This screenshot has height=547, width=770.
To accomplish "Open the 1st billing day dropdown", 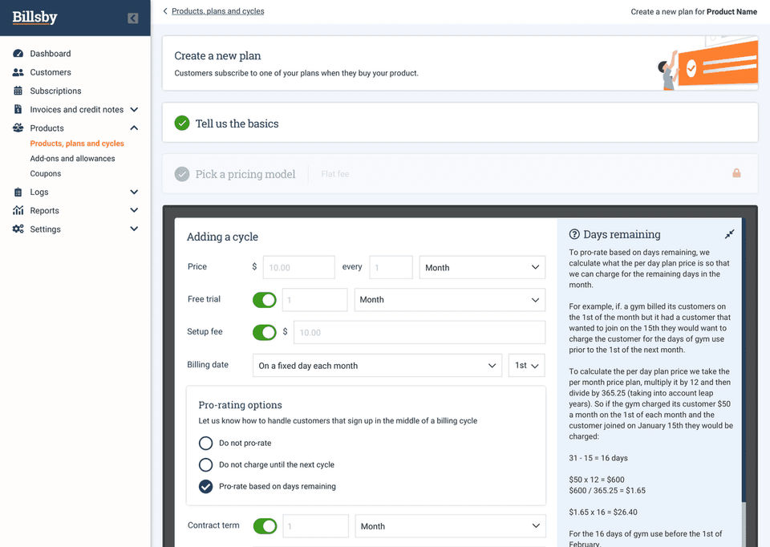I will pos(526,366).
